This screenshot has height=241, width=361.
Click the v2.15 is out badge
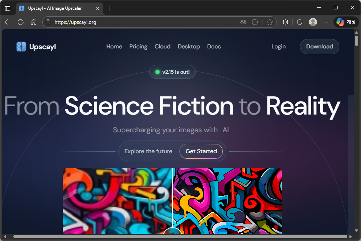[x=173, y=72]
